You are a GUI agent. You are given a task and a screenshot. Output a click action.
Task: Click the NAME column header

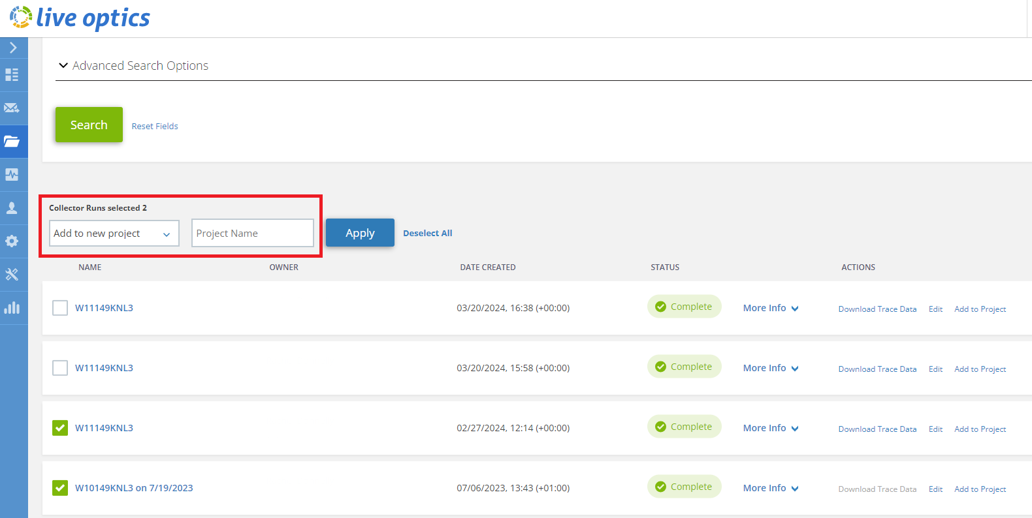(x=90, y=267)
